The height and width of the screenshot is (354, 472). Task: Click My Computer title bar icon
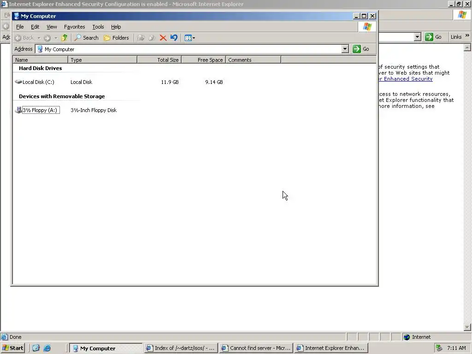pyautogui.click(x=17, y=16)
